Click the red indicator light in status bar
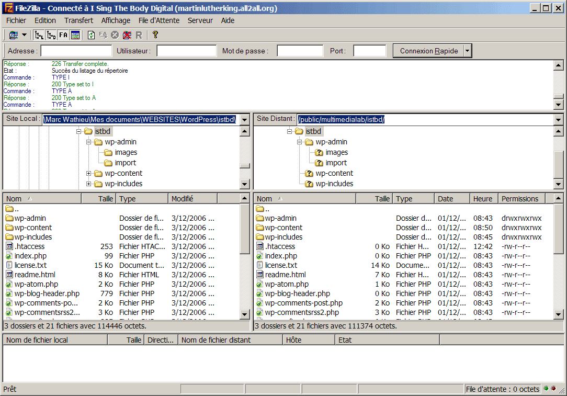Image resolution: width=567 pixels, height=396 pixels. pos(553,388)
